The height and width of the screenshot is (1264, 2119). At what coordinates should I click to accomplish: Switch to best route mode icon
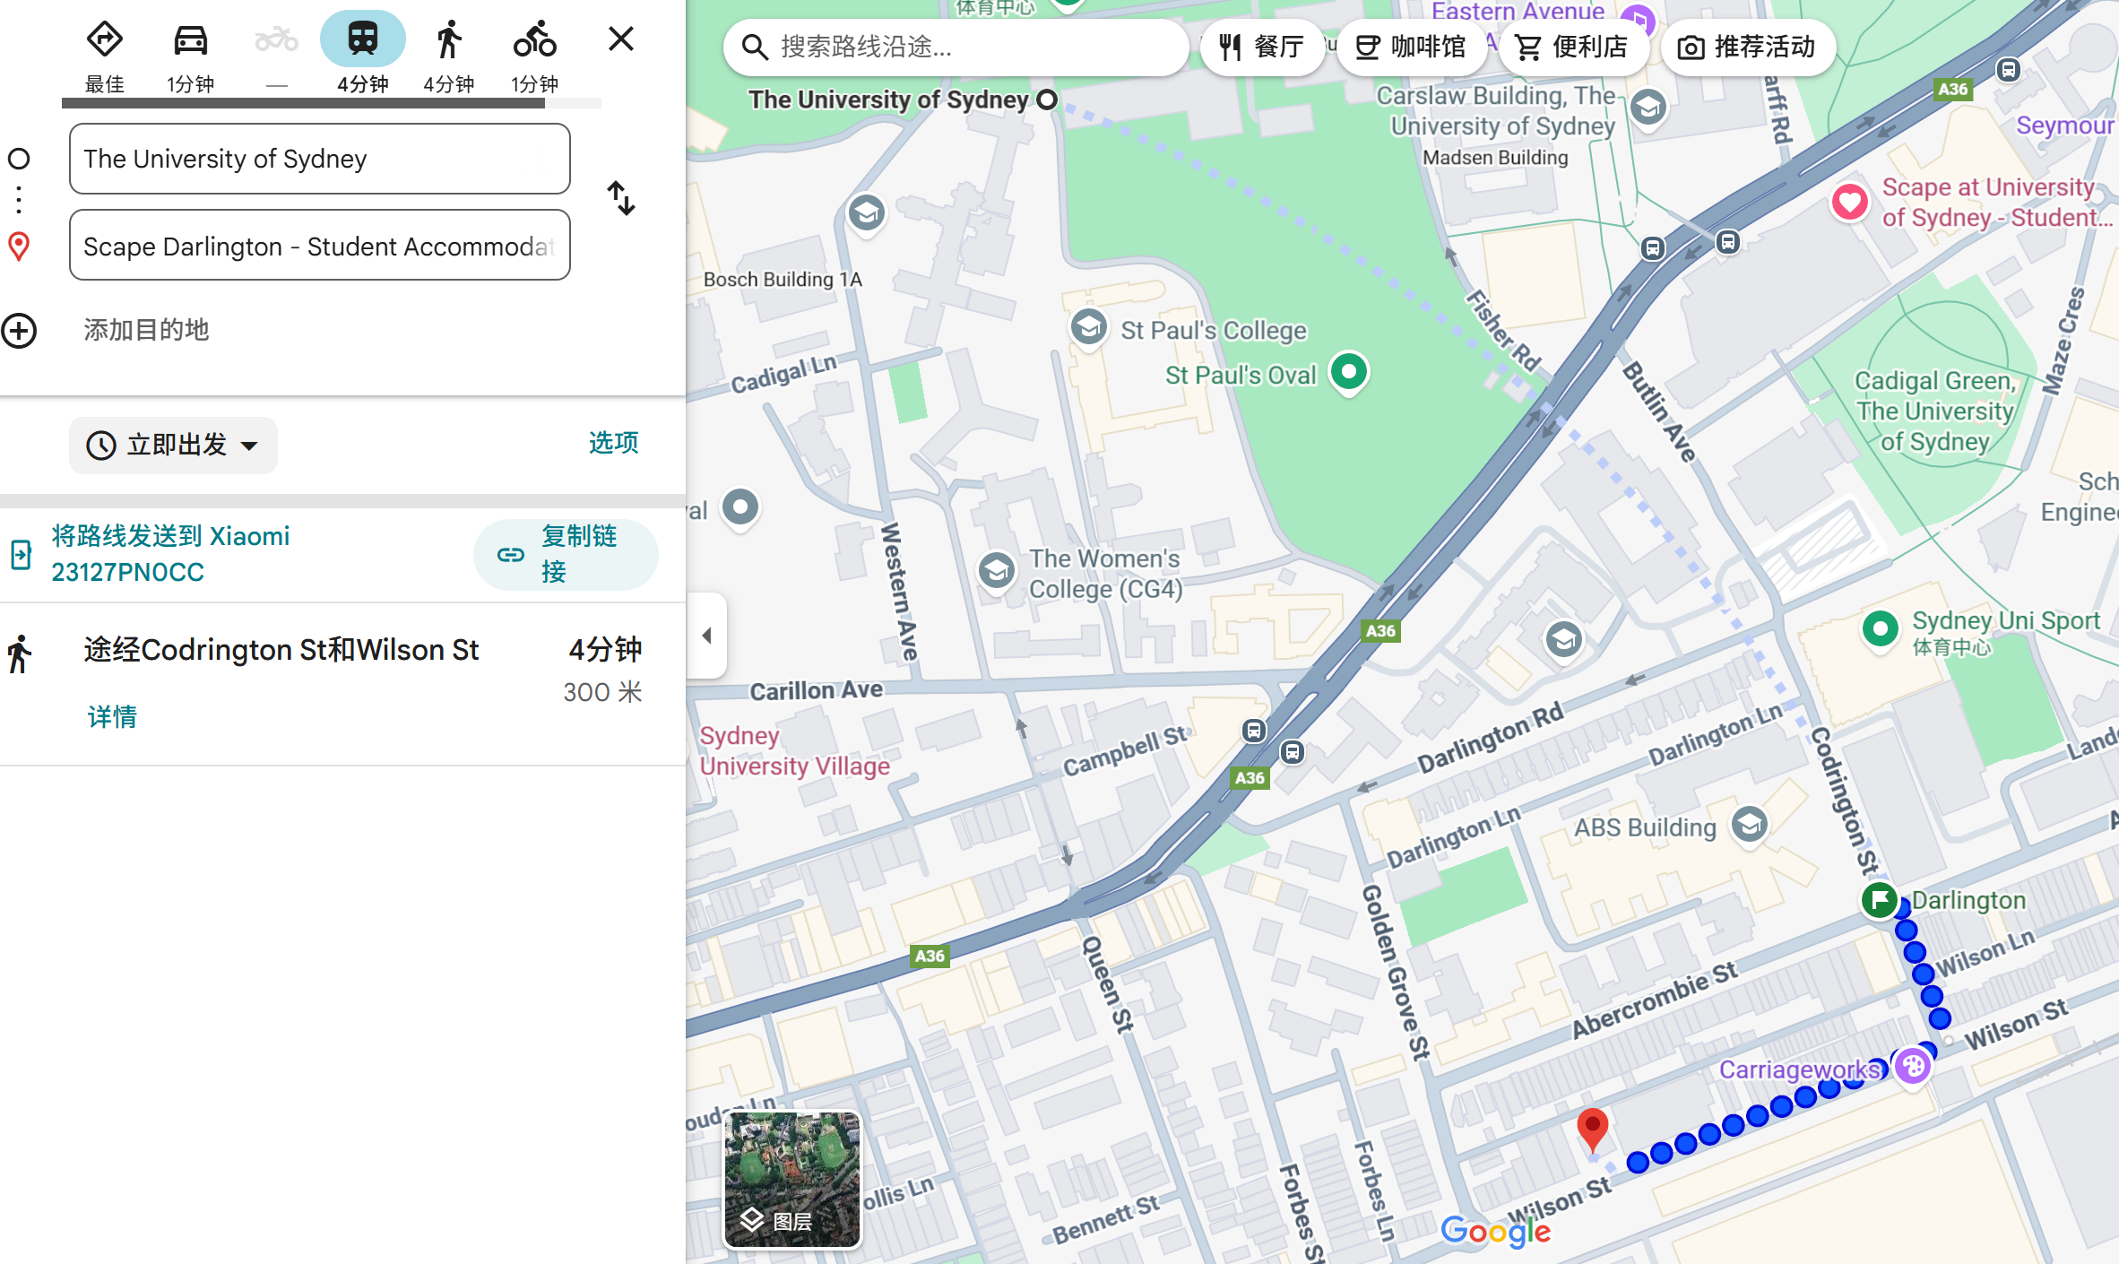pos(105,40)
